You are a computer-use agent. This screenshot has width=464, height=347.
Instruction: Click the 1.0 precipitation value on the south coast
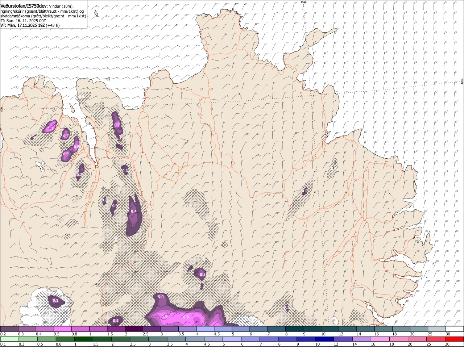[165, 317]
